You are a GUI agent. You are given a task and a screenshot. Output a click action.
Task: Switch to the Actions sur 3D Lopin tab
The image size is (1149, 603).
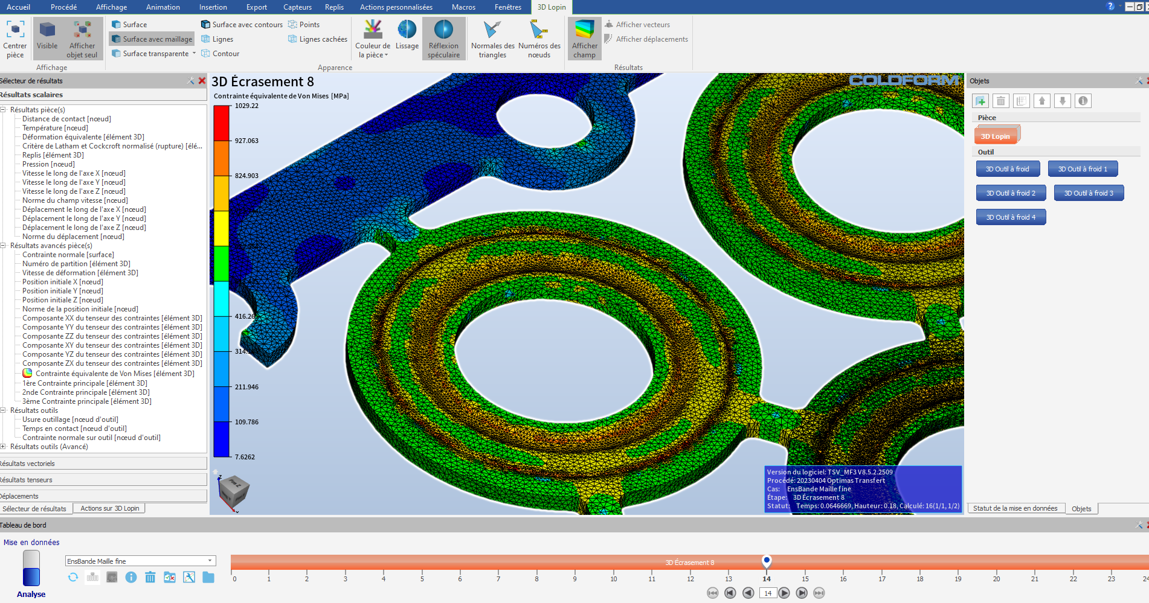pos(109,509)
